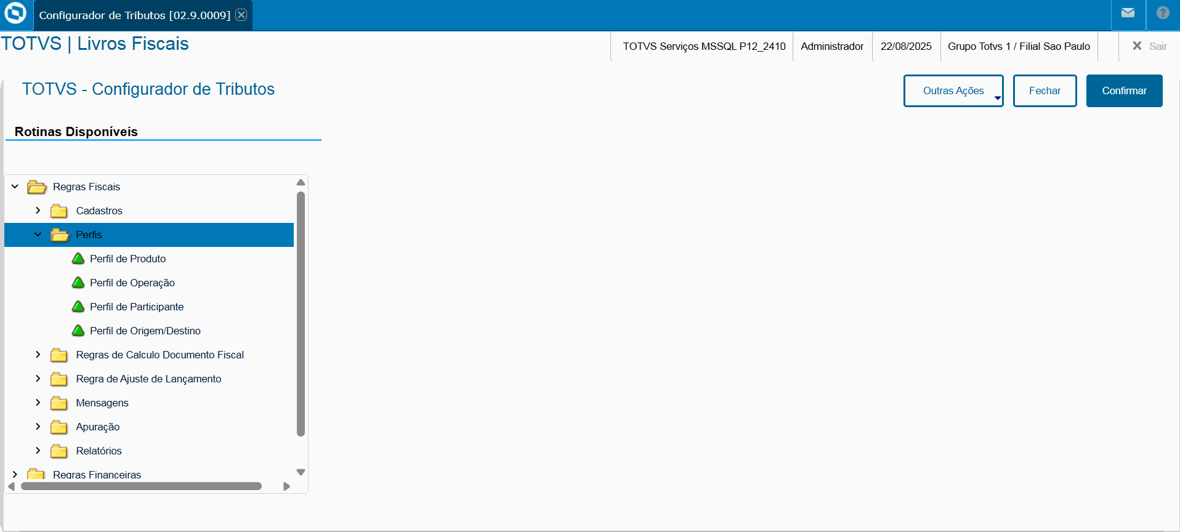Click the TOTVS | Livros Fiscais title
The height and width of the screenshot is (532, 1180).
(x=95, y=44)
